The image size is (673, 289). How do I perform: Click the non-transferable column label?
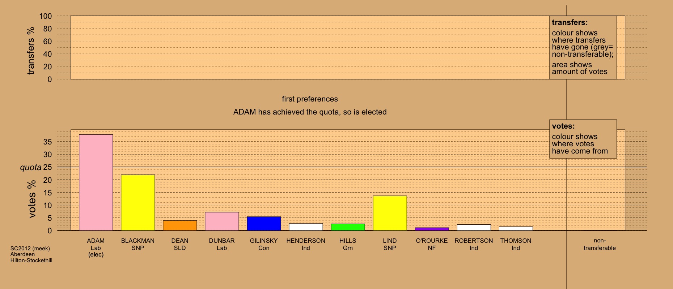[x=600, y=244]
